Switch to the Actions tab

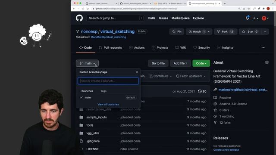point(137,48)
